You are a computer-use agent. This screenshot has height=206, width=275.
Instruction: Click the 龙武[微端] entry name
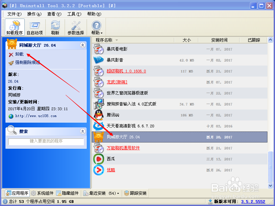[x=117, y=82]
